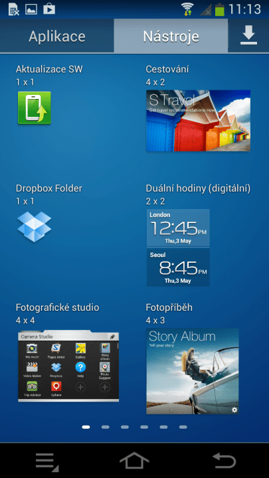The image size is (269, 478).
Task: Choose the S Travel widget preview
Action: tap(198, 120)
